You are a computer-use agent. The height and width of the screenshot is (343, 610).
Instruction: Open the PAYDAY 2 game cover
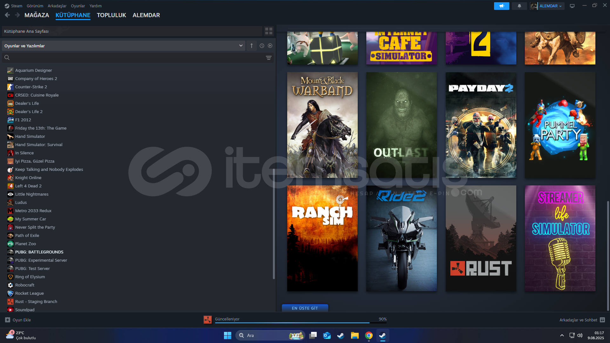[x=481, y=125]
